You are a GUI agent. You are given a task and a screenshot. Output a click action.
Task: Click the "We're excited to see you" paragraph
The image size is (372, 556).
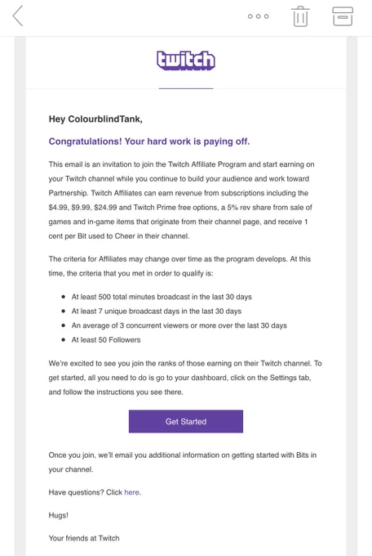click(185, 378)
